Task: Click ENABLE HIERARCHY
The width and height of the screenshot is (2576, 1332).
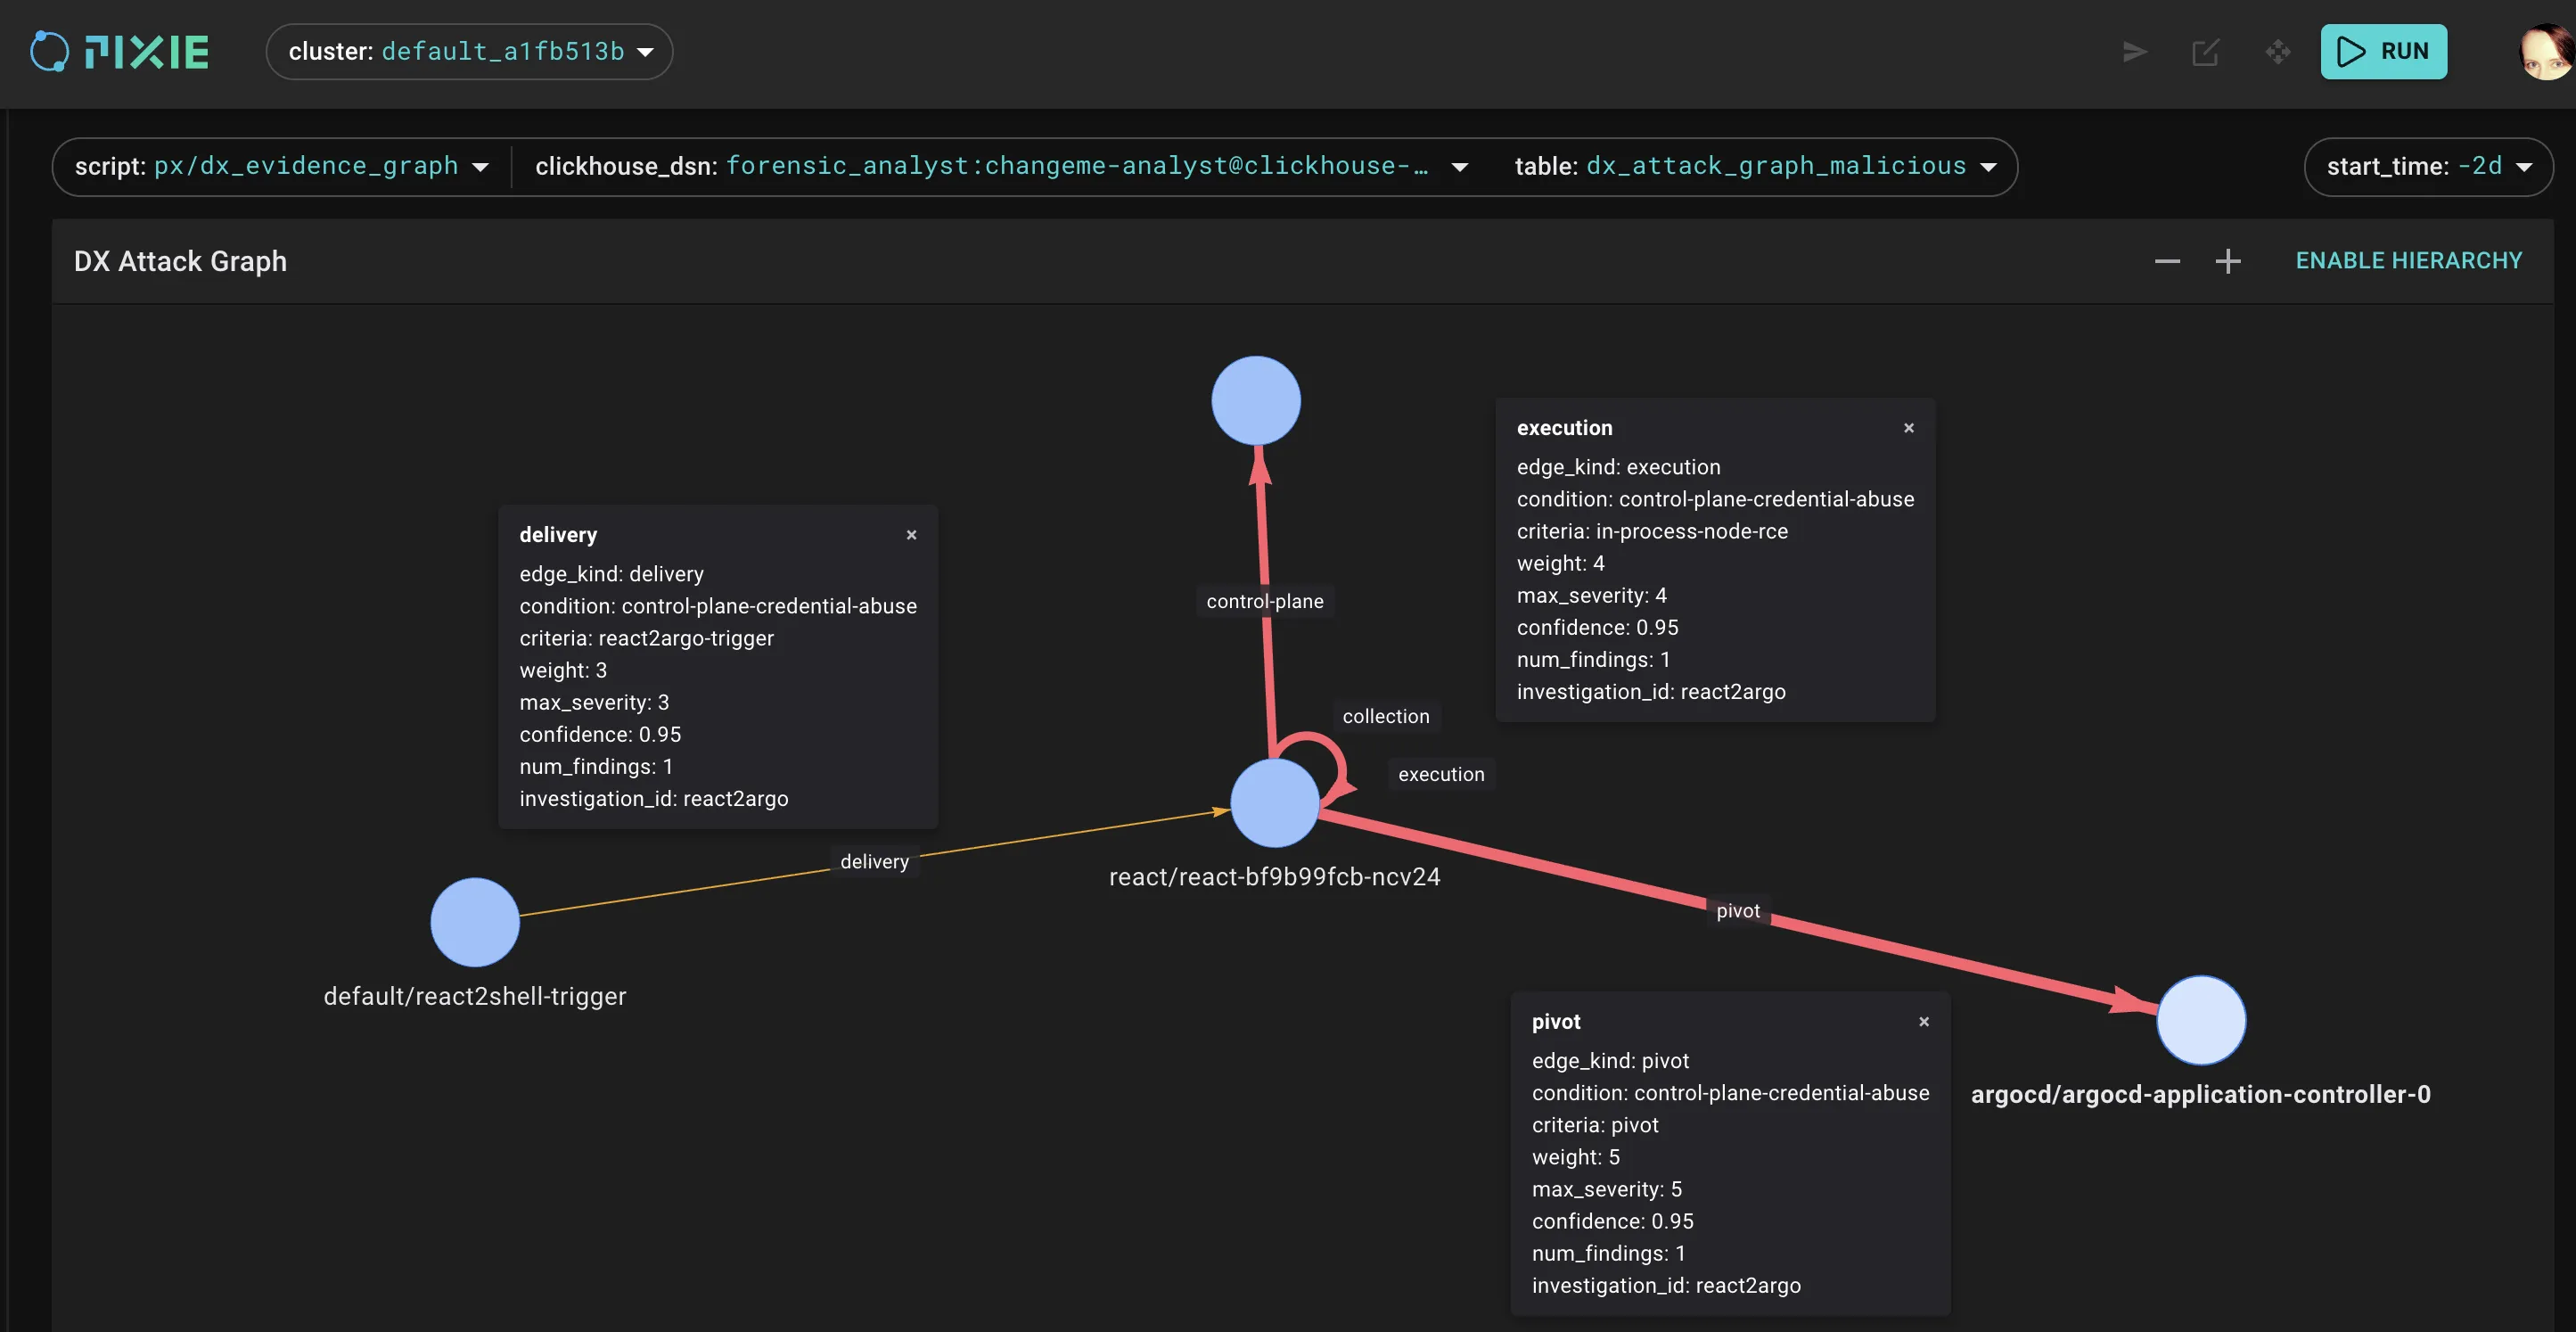Action: point(2408,261)
